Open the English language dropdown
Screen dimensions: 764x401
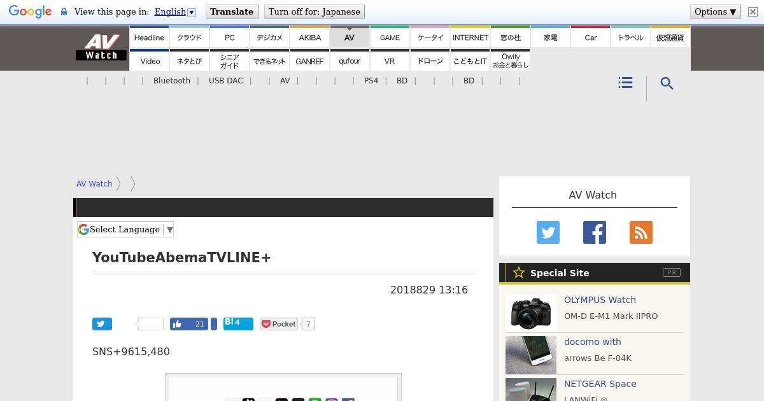point(175,11)
